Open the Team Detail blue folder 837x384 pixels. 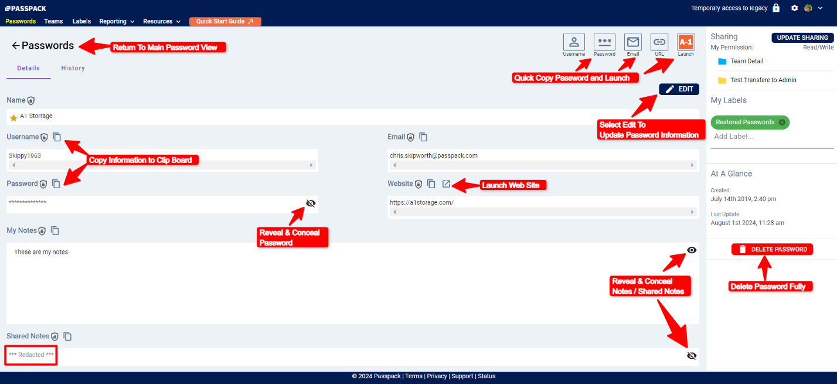click(x=722, y=61)
